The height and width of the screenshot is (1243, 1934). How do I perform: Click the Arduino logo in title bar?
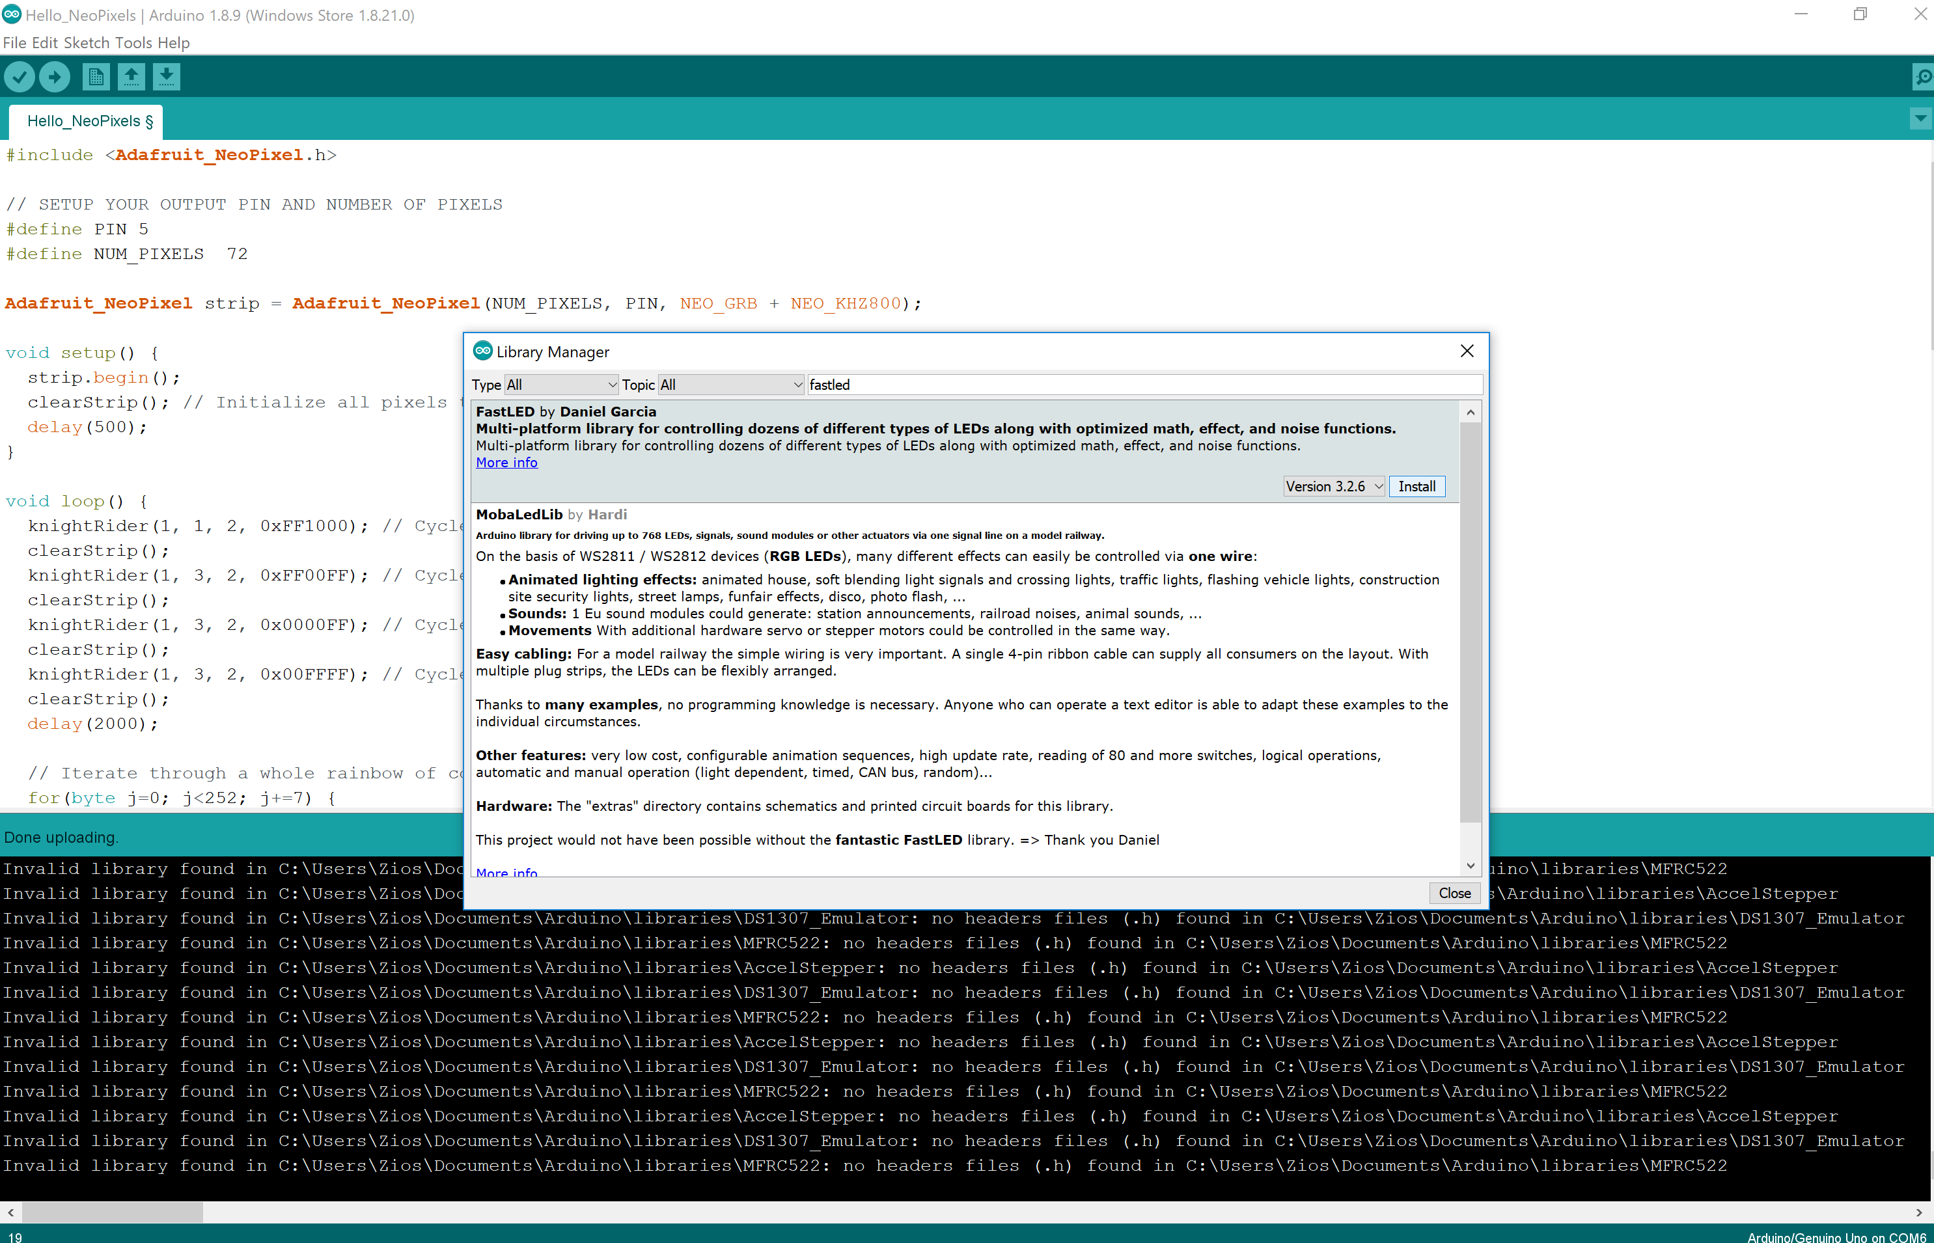(x=11, y=14)
